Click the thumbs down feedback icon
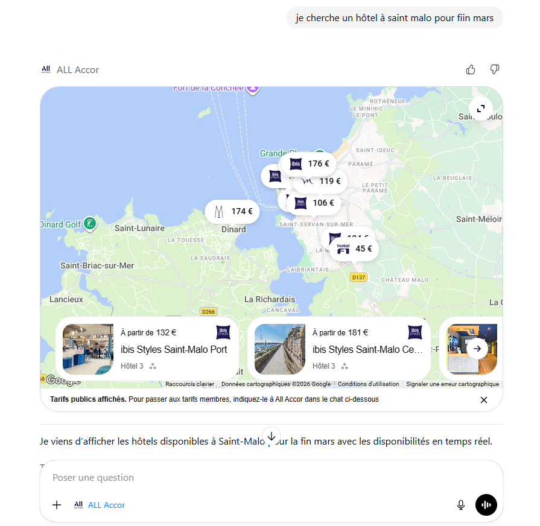The image size is (540, 526). pos(495,70)
